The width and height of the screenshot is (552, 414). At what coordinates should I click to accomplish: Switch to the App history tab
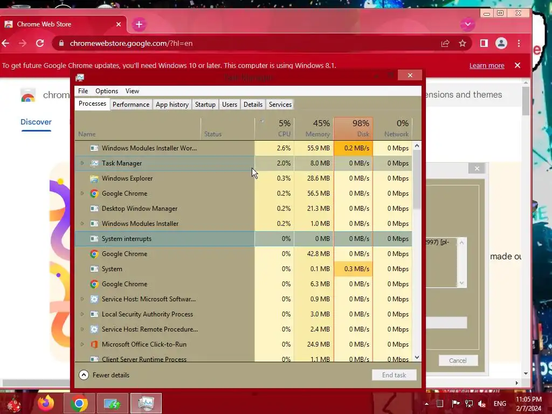click(x=172, y=105)
